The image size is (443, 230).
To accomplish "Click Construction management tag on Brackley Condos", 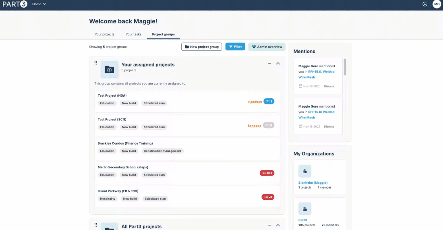I will pyautogui.click(x=162, y=151).
